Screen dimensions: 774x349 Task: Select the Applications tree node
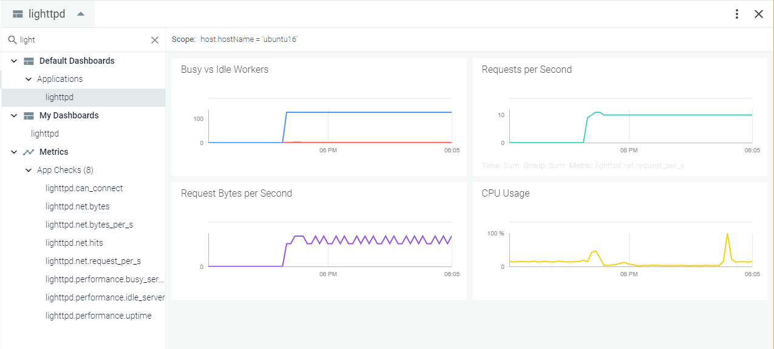pos(59,79)
